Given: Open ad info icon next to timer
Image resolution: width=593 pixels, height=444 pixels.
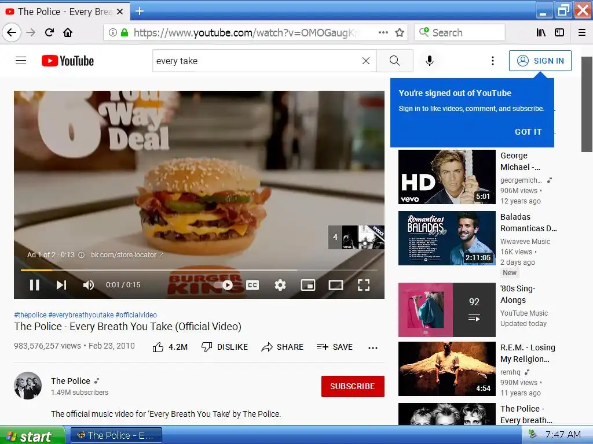Looking at the screenshot, I should pos(81,255).
